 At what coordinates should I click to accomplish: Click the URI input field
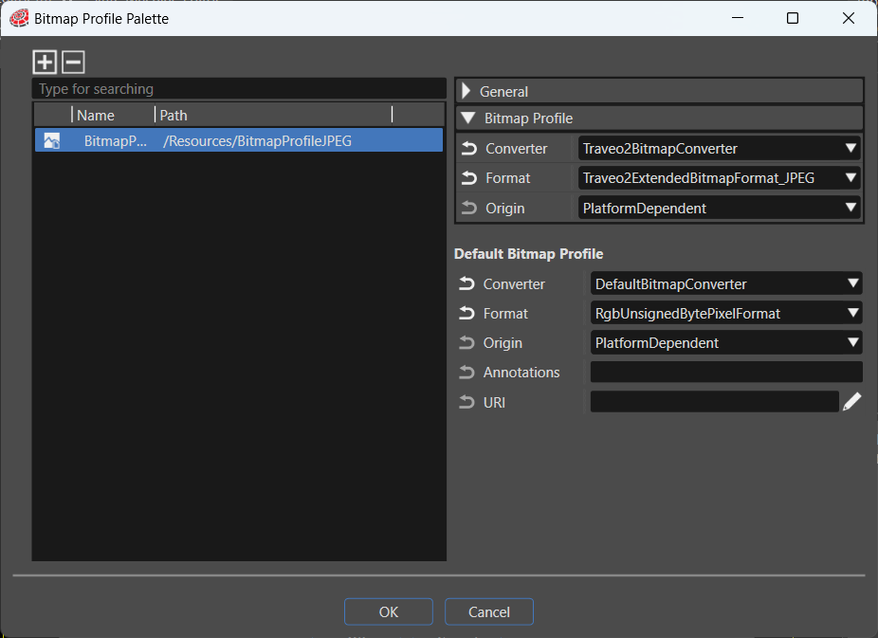[715, 402]
